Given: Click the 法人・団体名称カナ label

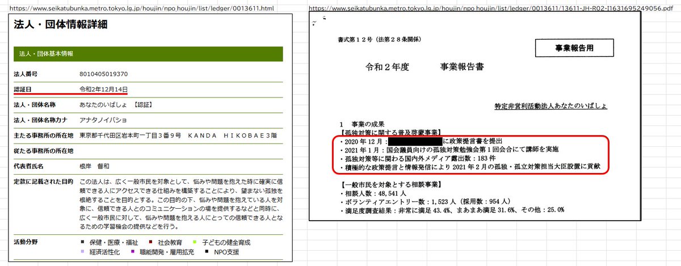Looking at the screenshot, I should pyautogui.click(x=40, y=120).
